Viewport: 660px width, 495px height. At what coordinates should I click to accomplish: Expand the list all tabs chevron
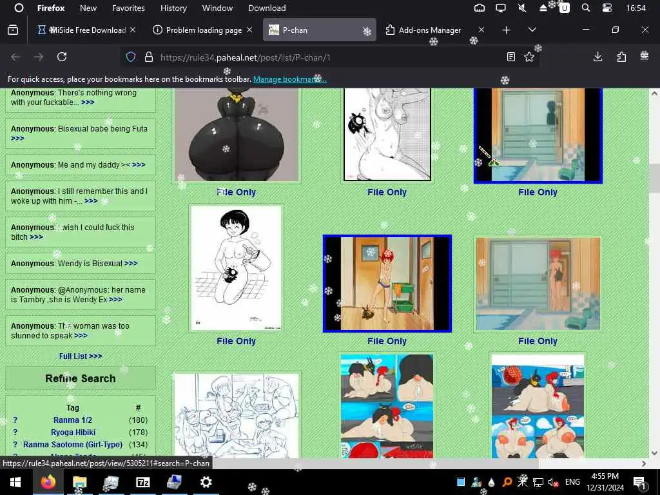click(x=532, y=30)
